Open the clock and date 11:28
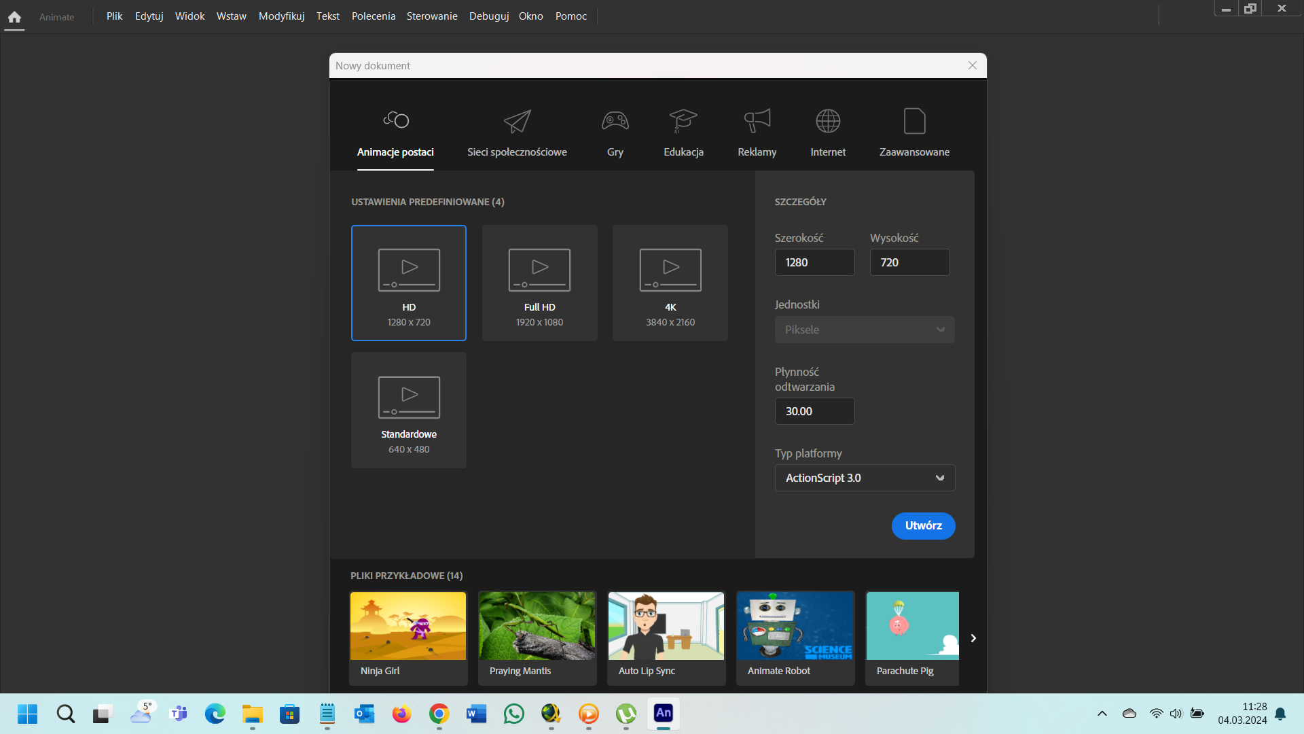The width and height of the screenshot is (1304, 734). click(x=1242, y=714)
